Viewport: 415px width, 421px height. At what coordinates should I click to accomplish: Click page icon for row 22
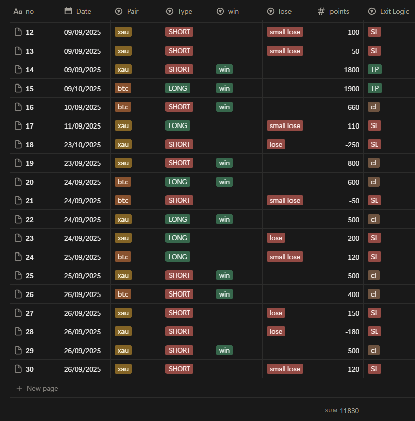point(18,220)
